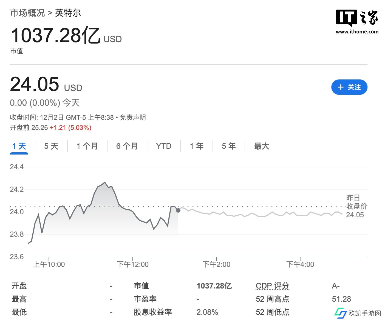Switch to the 5 天 tab
This screenshot has height=320, width=385.
coord(51,146)
